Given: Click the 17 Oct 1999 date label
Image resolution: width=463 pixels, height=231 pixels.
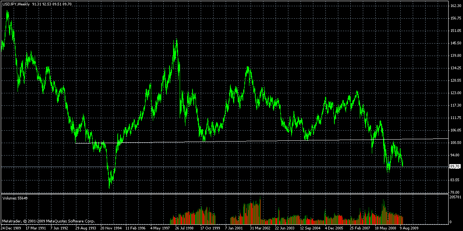Looking at the screenshot, I should pyautogui.click(x=210, y=228).
